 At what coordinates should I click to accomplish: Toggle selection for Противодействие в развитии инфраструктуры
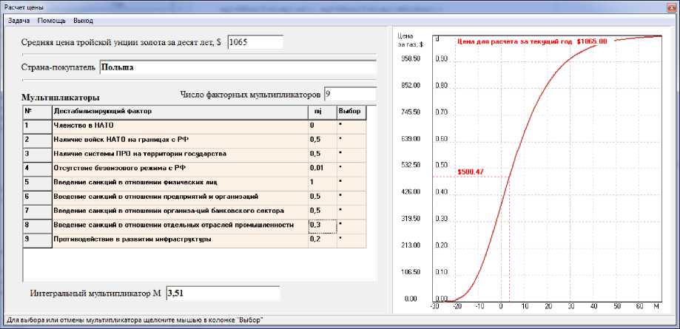[351, 240]
